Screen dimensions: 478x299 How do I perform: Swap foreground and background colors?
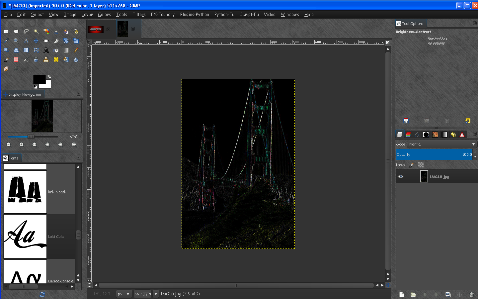(49, 77)
